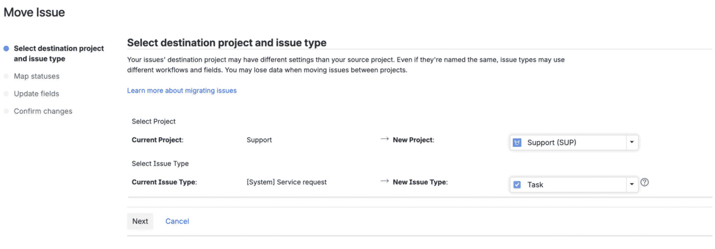Click the 'Select destination project and issue type' heading

(227, 42)
